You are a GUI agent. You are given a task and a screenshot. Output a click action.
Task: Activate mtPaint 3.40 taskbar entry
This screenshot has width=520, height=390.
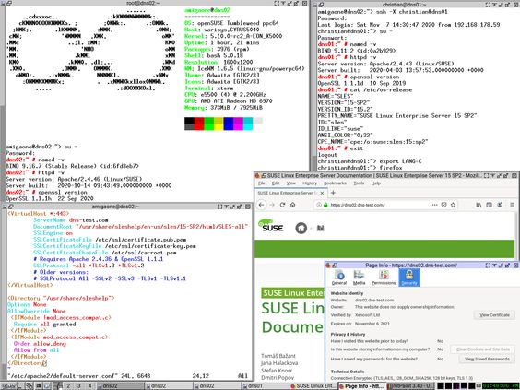click(409, 386)
